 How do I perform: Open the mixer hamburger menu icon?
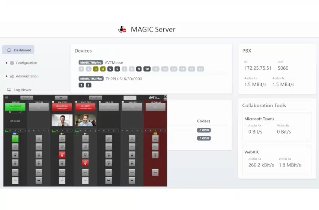pos(6,97)
